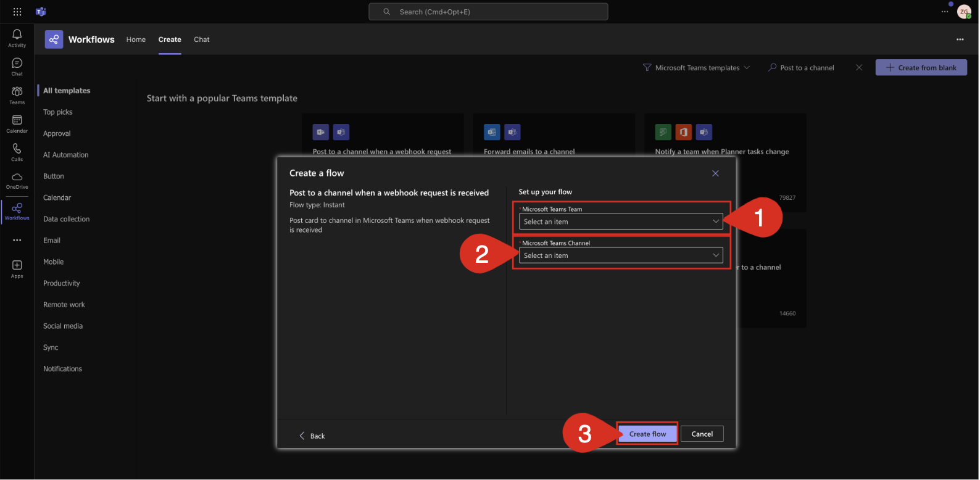Click the Create flow button
The image size is (980, 480).
(647, 434)
